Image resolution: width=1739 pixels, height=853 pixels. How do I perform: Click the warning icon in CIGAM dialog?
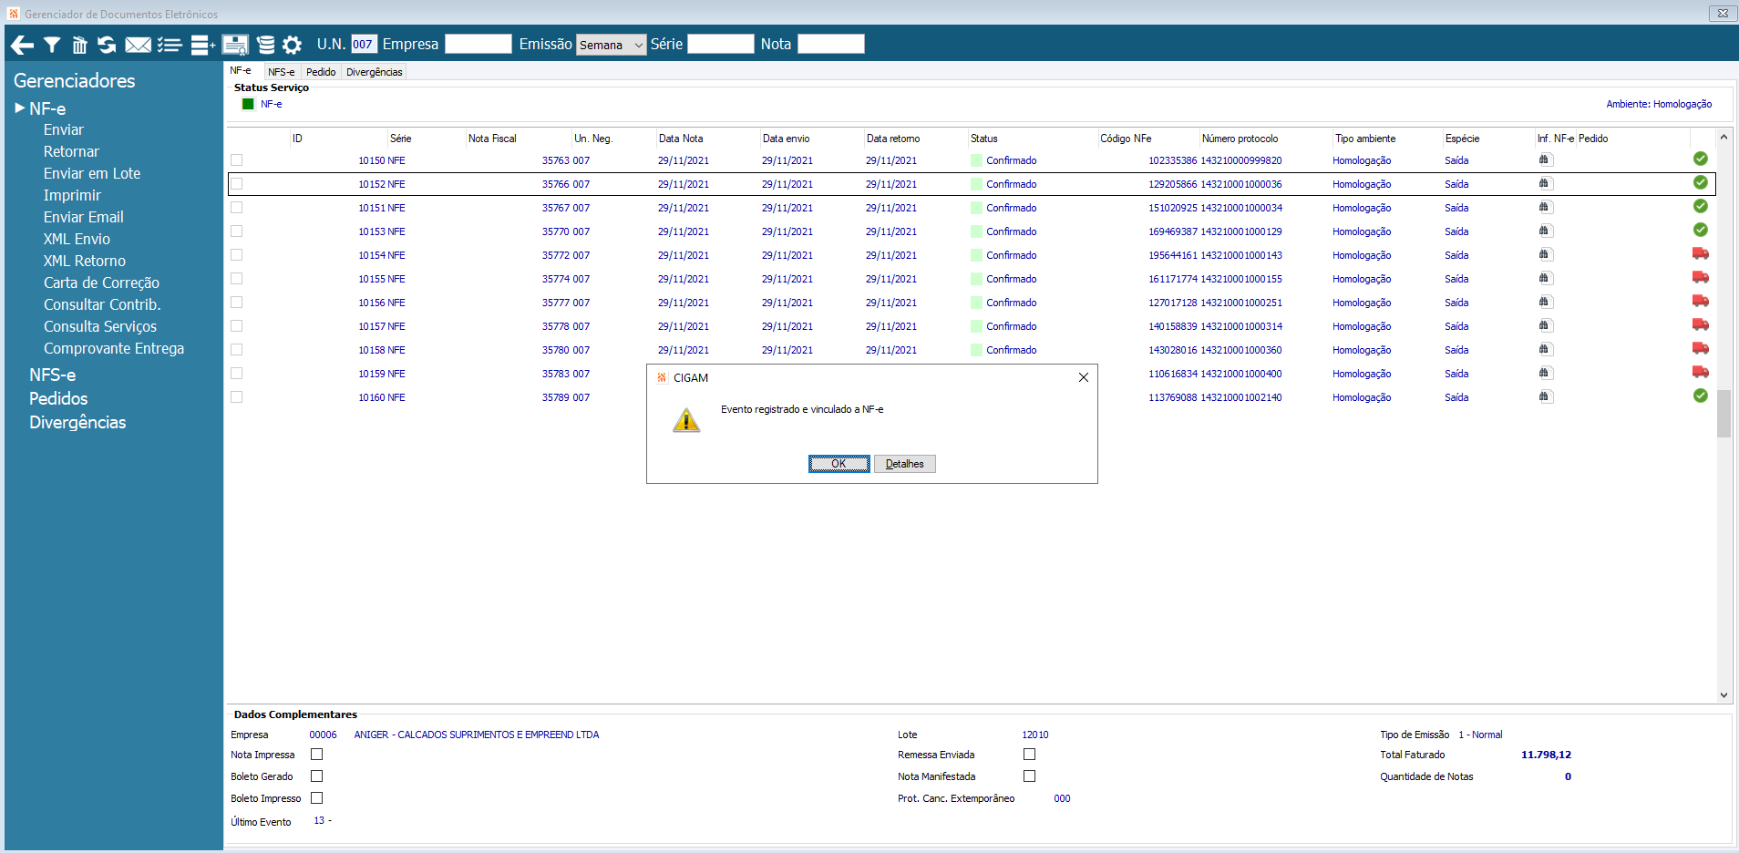[x=686, y=420]
